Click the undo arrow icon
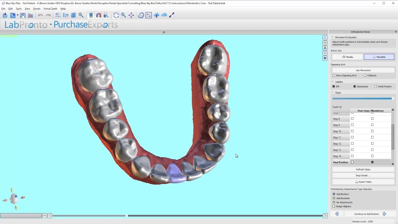398x224 pixels. (40, 15)
